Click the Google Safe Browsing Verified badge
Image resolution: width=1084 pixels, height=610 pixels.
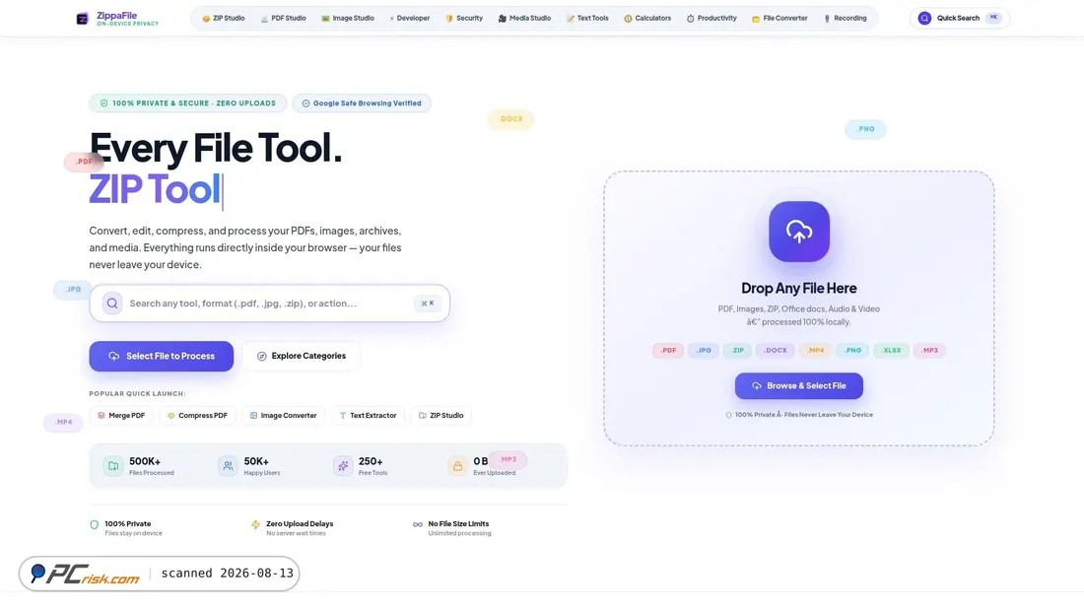(x=362, y=103)
